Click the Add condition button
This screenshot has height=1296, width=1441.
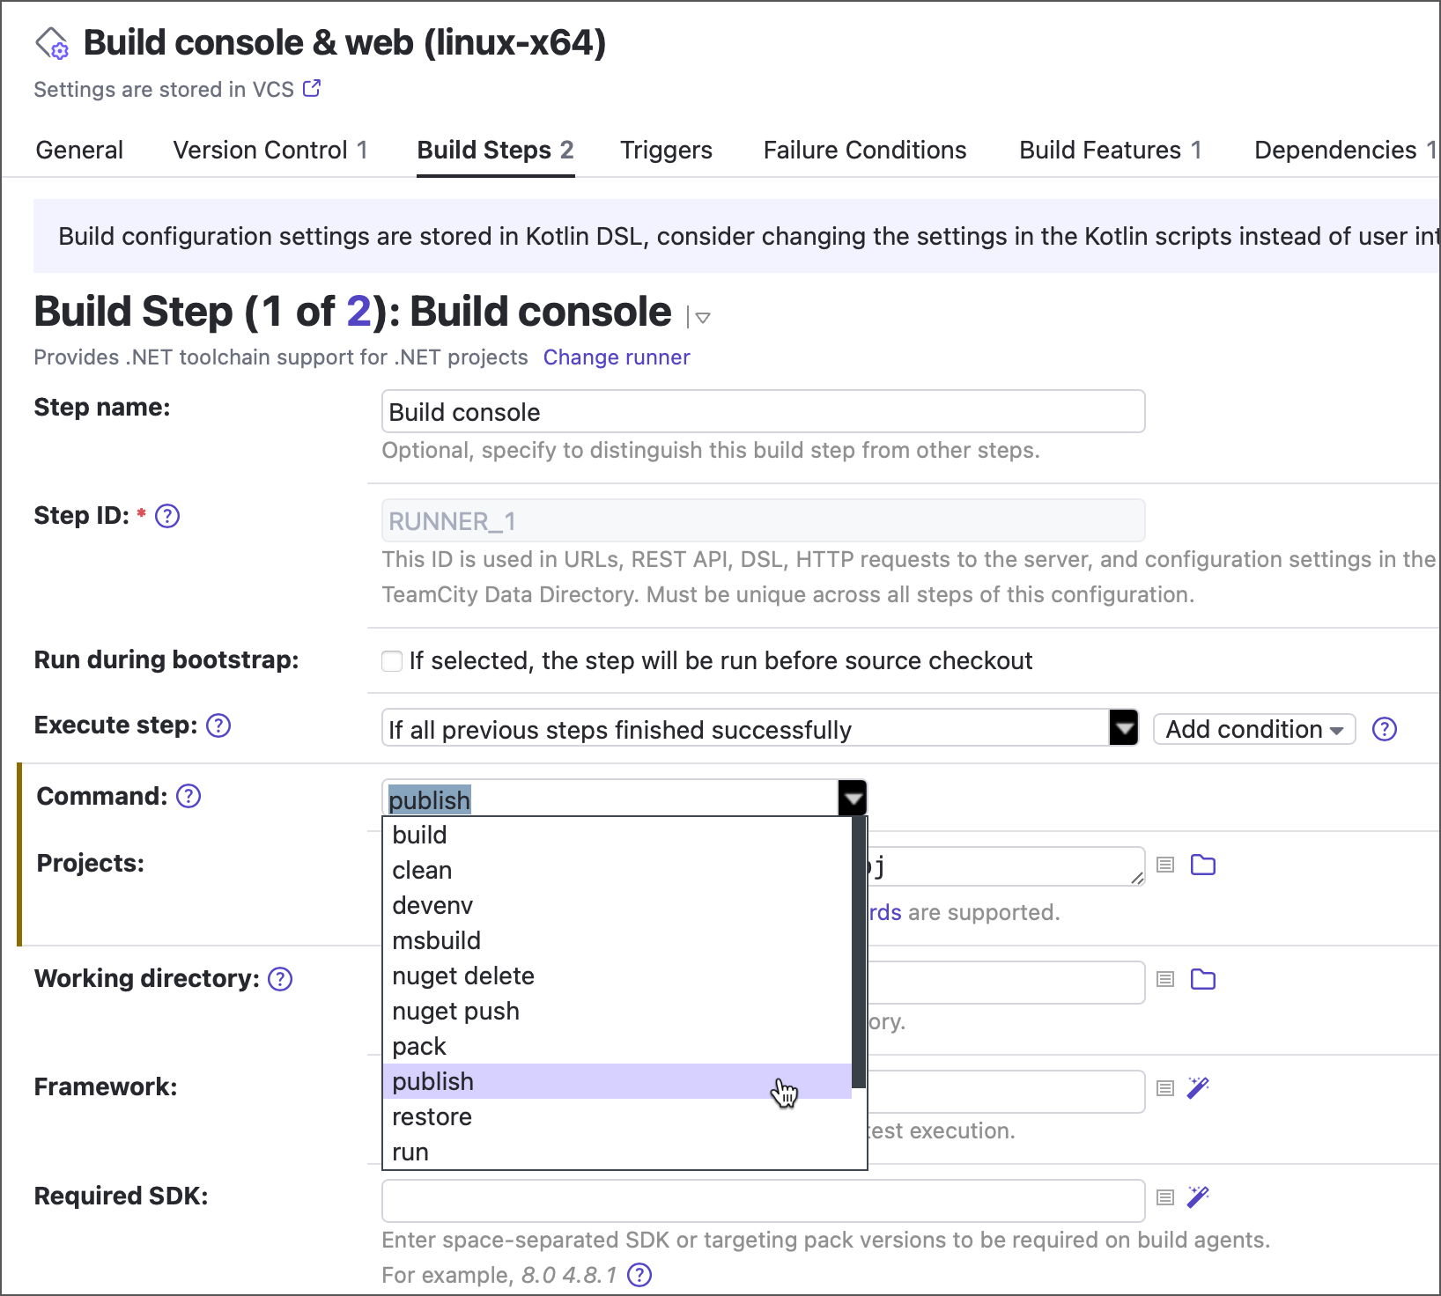coord(1253,728)
